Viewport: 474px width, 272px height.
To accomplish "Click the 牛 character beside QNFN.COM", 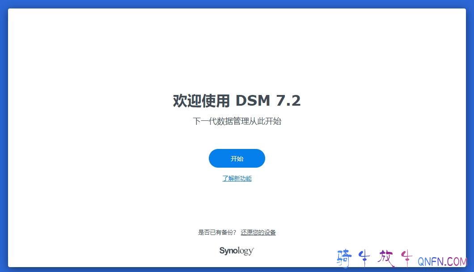I will [406, 259].
